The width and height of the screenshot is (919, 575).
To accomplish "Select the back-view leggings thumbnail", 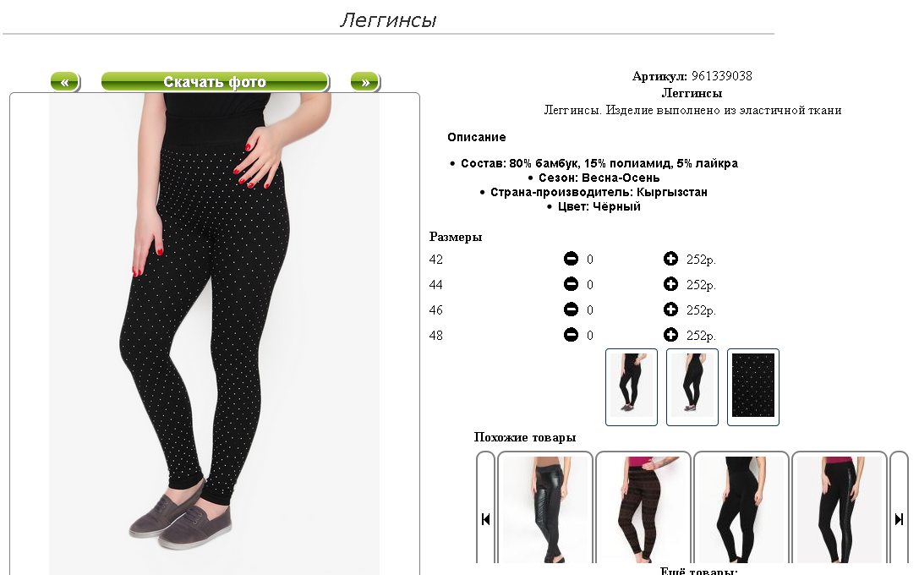I will pos(692,386).
